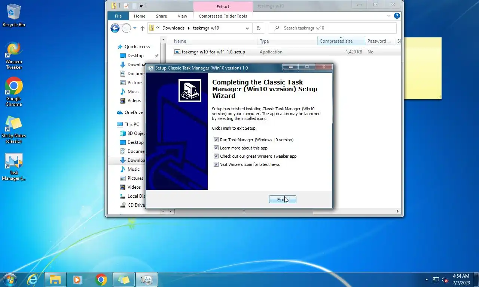Viewport: 479px width, 287px height.
Task: Close the Setup wizard window
Action: click(x=323, y=67)
